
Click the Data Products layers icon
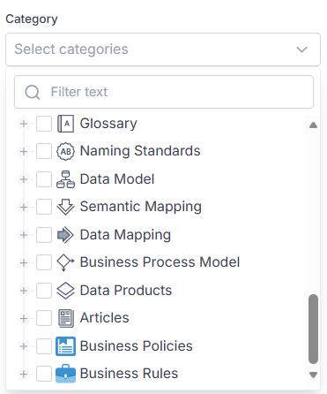[x=65, y=291]
